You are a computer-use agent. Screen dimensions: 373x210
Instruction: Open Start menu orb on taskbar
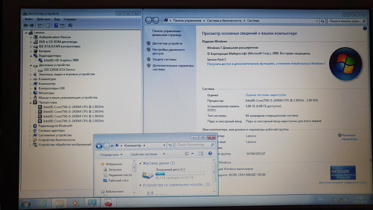(26, 204)
